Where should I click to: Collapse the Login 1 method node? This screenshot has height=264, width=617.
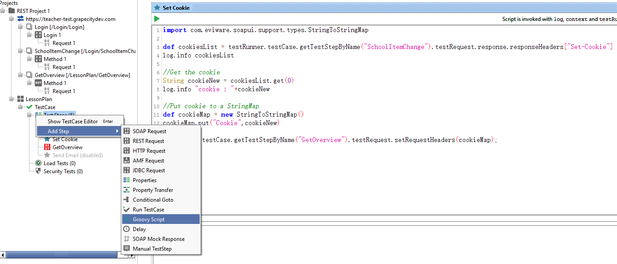(x=30, y=35)
